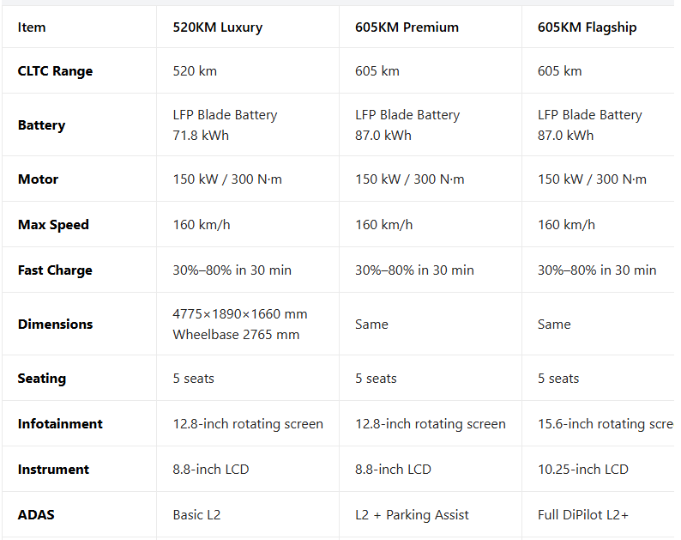681x540 pixels.
Task: Click the Dimensions row label
Action: click(x=55, y=325)
